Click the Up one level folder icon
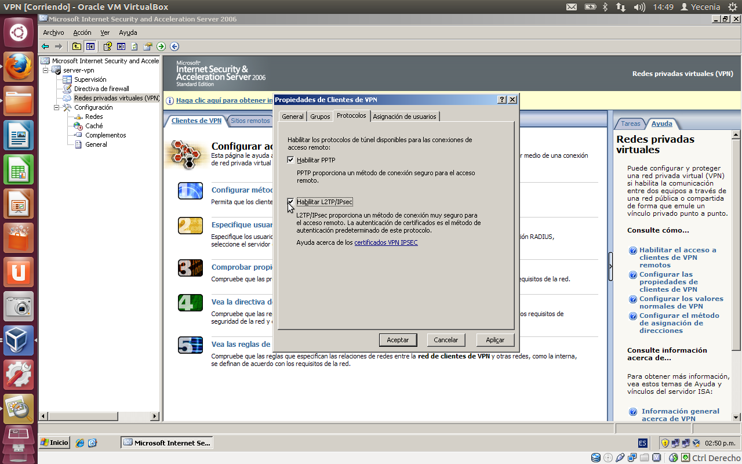 click(x=77, y=46)
